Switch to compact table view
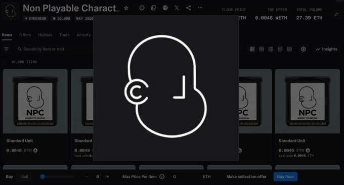The height and width of the screenshot is (185, 344). pyautogui.click(x=289, y=49)
